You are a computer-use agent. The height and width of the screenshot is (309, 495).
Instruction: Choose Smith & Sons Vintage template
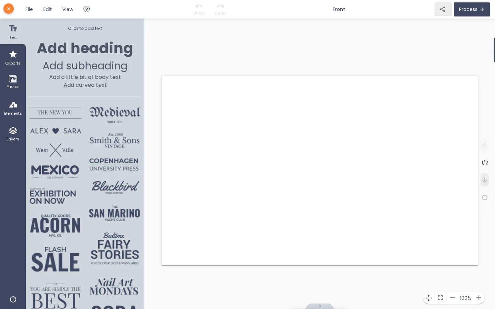tap(114, 140)
